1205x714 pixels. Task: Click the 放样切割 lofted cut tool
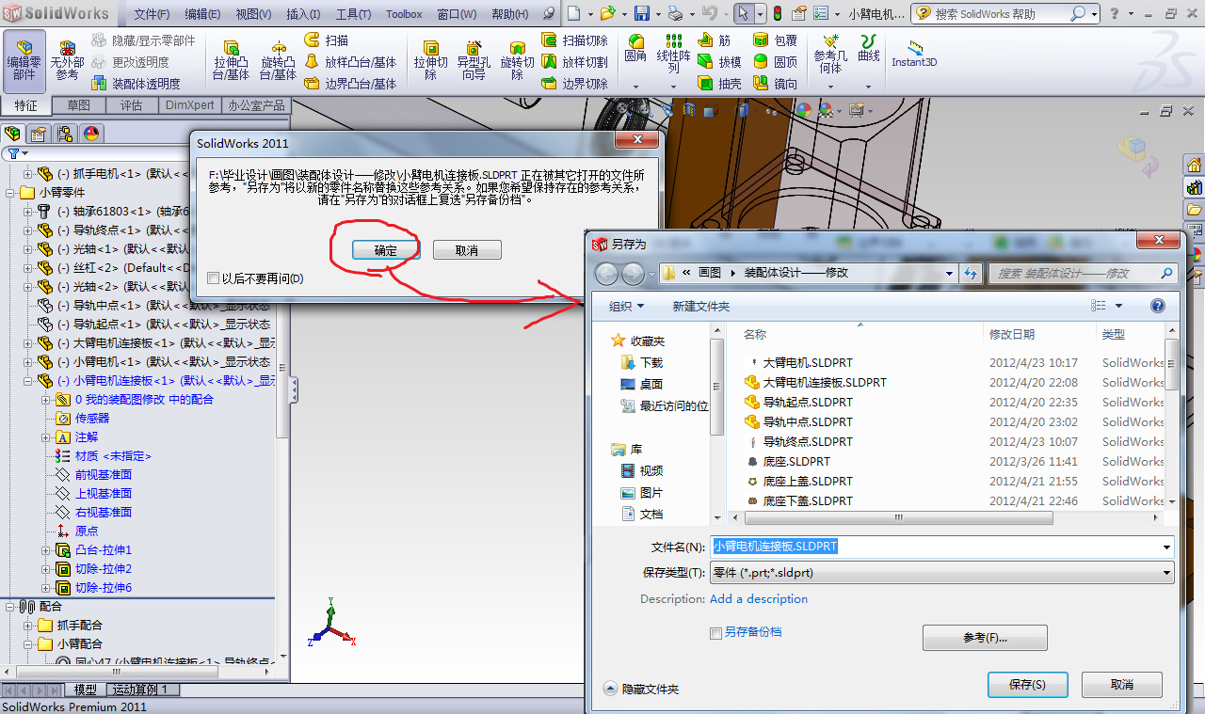point(574,61)
